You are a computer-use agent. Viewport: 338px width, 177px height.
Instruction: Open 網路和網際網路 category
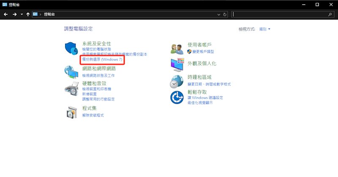[x=99, y=69]
